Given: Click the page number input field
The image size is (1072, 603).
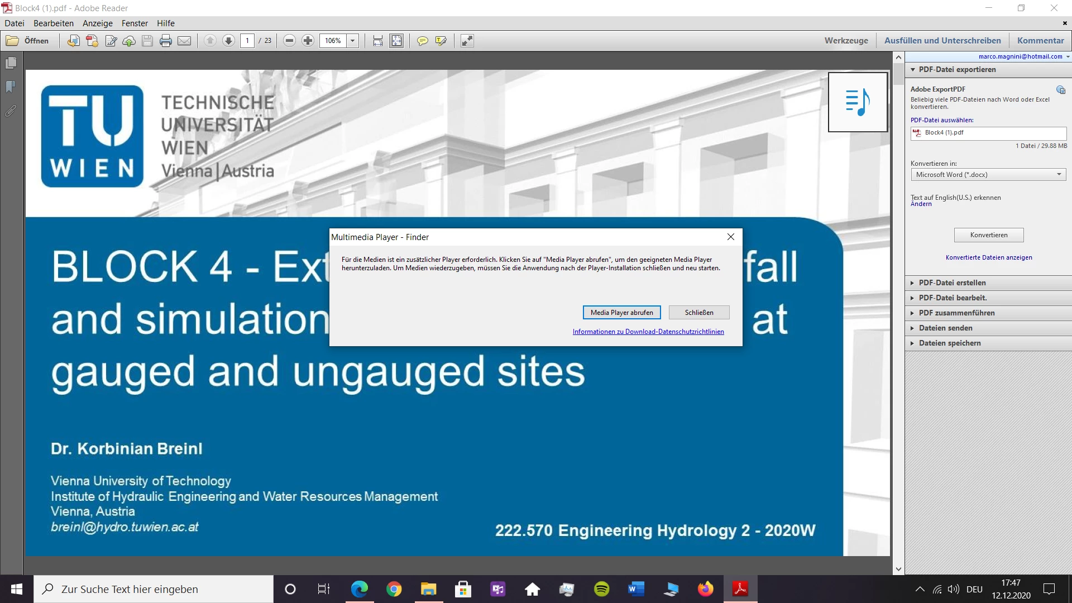Looking at the screenshot, I should [x=247, y=41].
